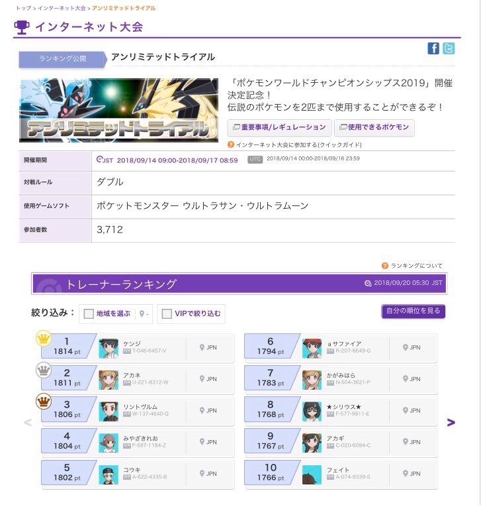Click the アンリミテッドトライアル breadcrumb
Viewport: 481px width, 505px height.
124,8
